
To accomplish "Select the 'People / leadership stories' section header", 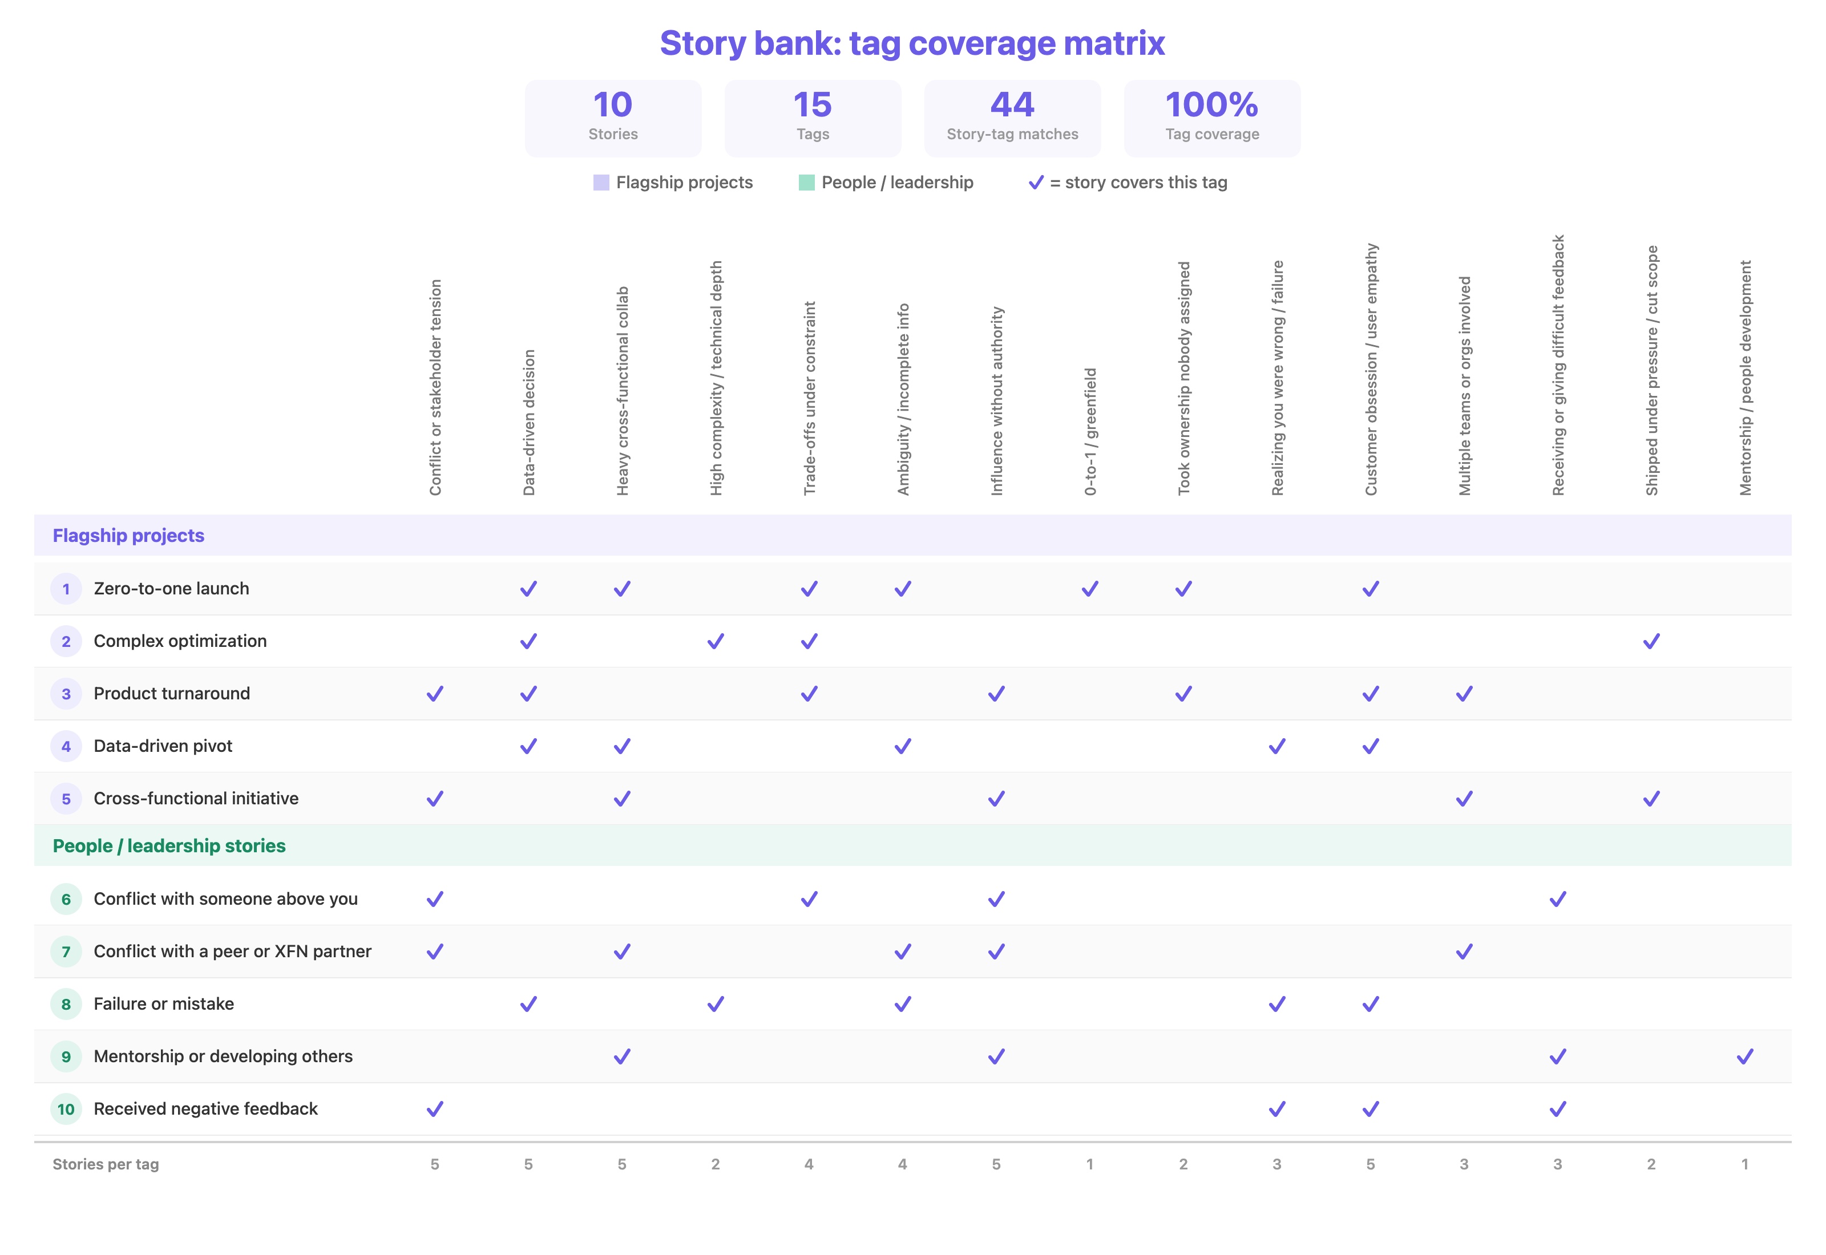I will (913, 846).
